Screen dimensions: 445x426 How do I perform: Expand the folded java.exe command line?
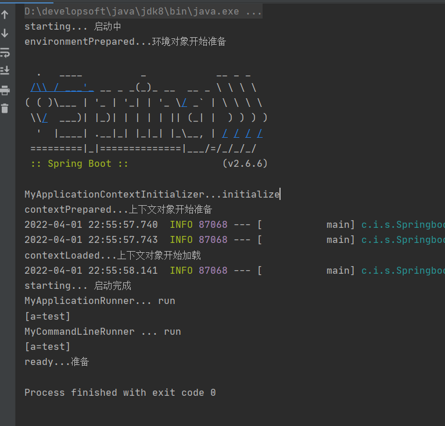(x=143, y=12)
